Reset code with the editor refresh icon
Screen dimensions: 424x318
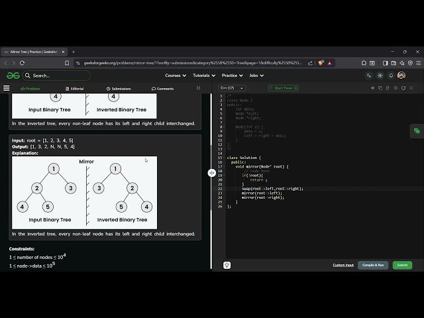point(403,88)
